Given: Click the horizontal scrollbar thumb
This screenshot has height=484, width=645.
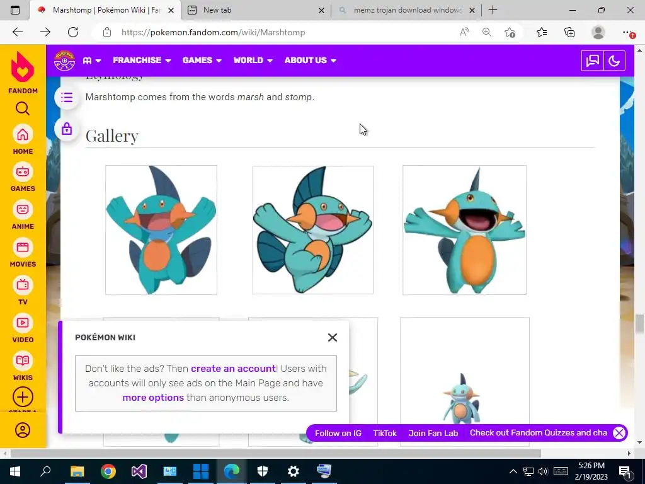Looking at the screenshot, I should click(x=276, y=453).
